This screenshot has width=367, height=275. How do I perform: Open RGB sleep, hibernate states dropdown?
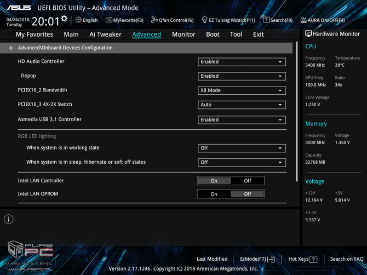(242, 163)
